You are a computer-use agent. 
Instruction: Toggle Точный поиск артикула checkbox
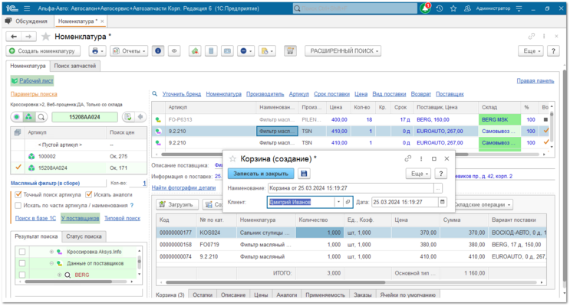click(x=18, y=195)
